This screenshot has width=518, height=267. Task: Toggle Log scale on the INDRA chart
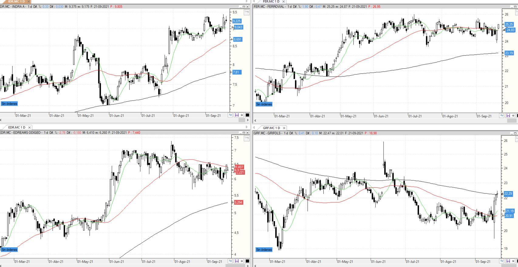click(247, 12)
